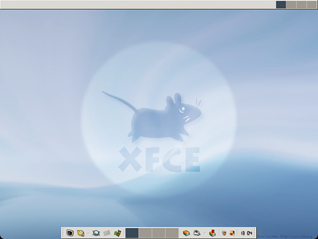Click the lock screen shield icon
The image size is (318, 239).
[x=224, y=233]
